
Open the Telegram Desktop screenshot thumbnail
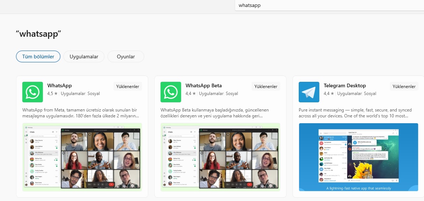pos(358,157)
